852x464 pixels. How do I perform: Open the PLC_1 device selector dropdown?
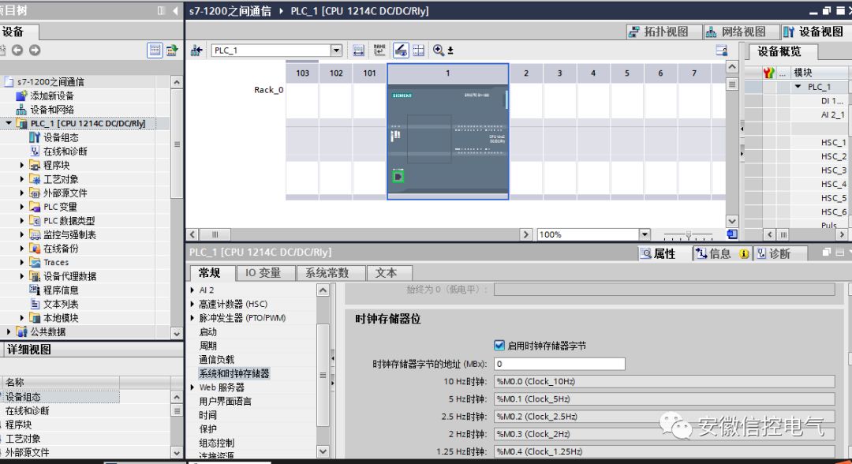(x=336, y=50)
